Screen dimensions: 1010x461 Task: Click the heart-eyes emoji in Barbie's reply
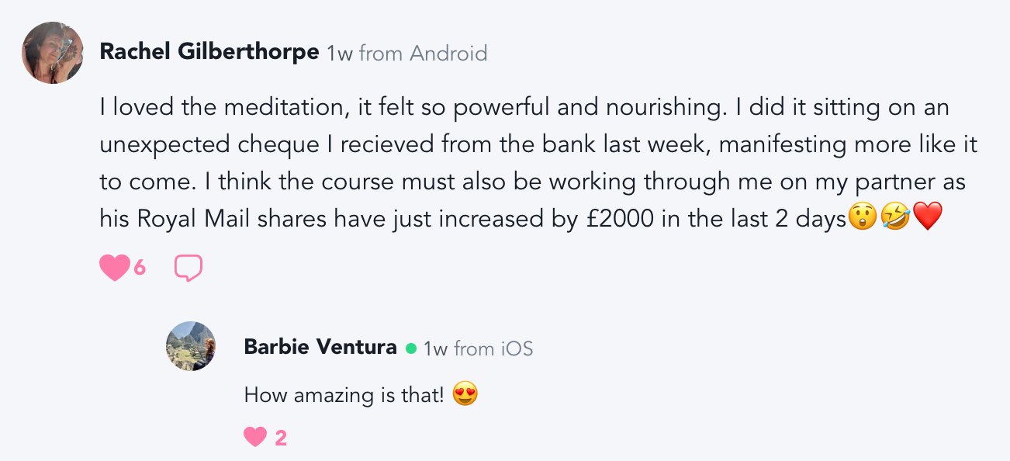[465, 395]
